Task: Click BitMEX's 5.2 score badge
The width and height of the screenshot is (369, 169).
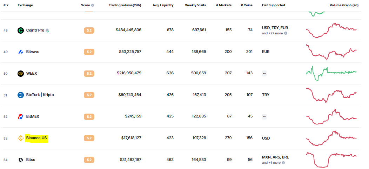Action: pos(89,117)
